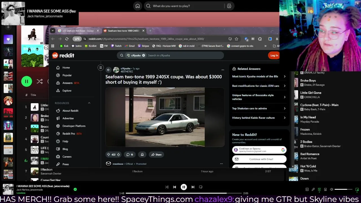
Task: Open 'Developer Platform' sidebar item
Action: coord(73,126)
